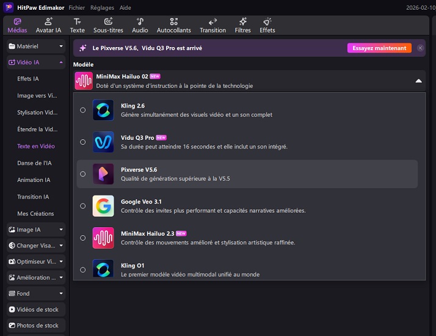This screenshot has width=436, height=336.
Task: Open the Avatar IA toolbar icon
Action: tap(48, 21)
